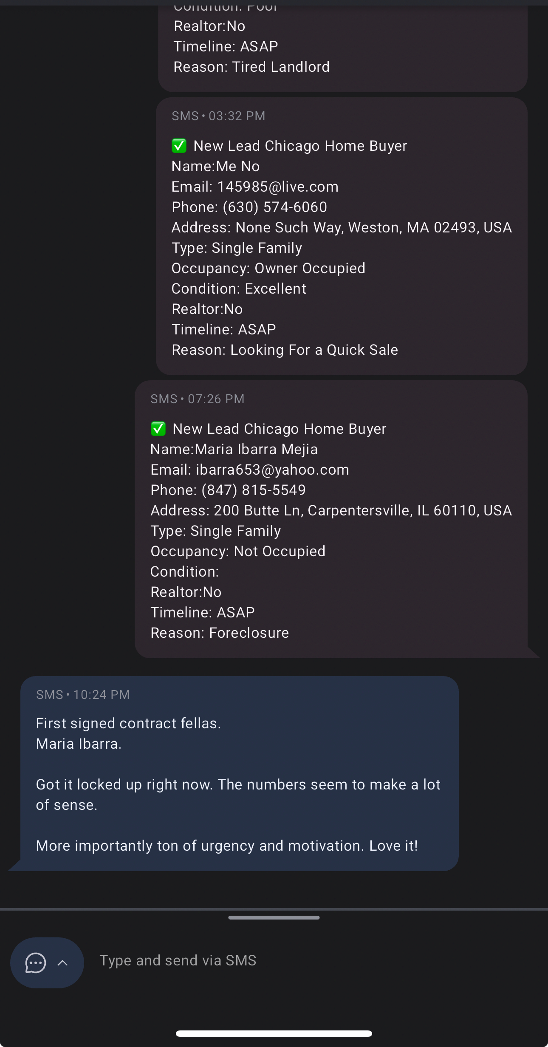Tap green checkmark in 07:26 PM message
Screen dimensions: 548x1047
tap(158, 429)
